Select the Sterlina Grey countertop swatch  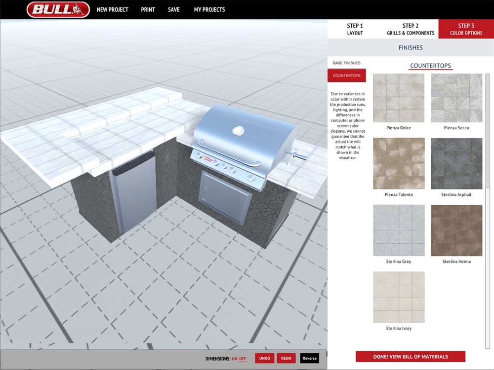399,230
